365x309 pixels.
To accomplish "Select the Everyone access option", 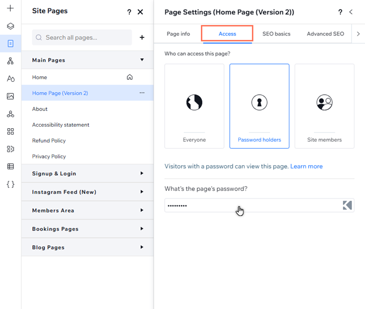I will point(194,106).
